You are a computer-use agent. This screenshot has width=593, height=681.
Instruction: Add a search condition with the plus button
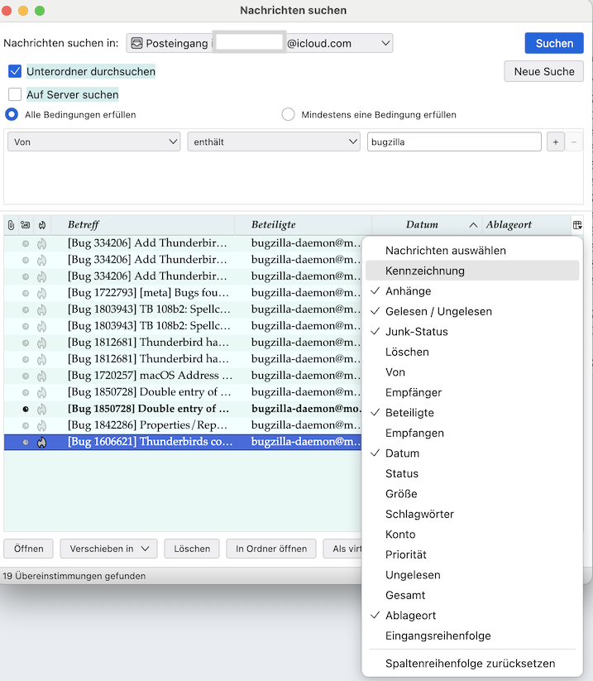tap(555, 142)
